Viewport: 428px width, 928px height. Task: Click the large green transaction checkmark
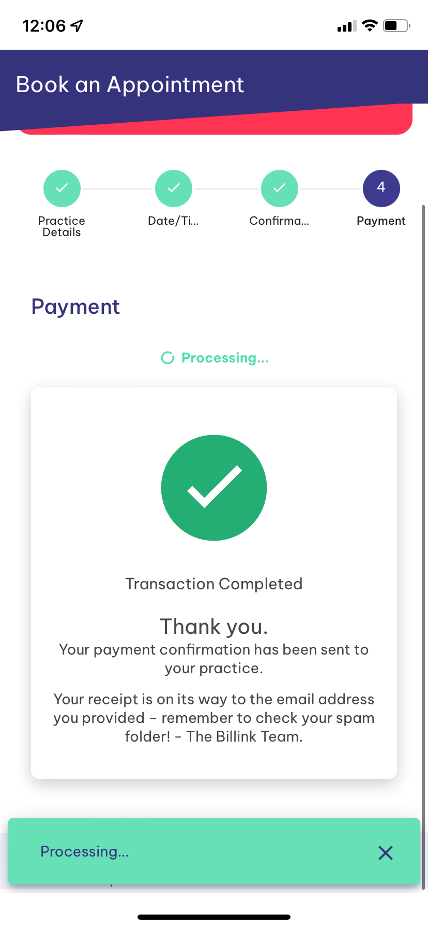coord(214,488)
